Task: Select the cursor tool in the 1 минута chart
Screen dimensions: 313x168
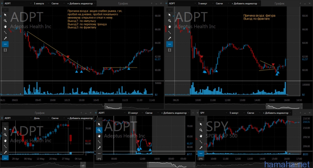Action: click(x=5, y=15)
